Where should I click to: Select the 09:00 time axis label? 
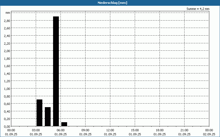86,130
